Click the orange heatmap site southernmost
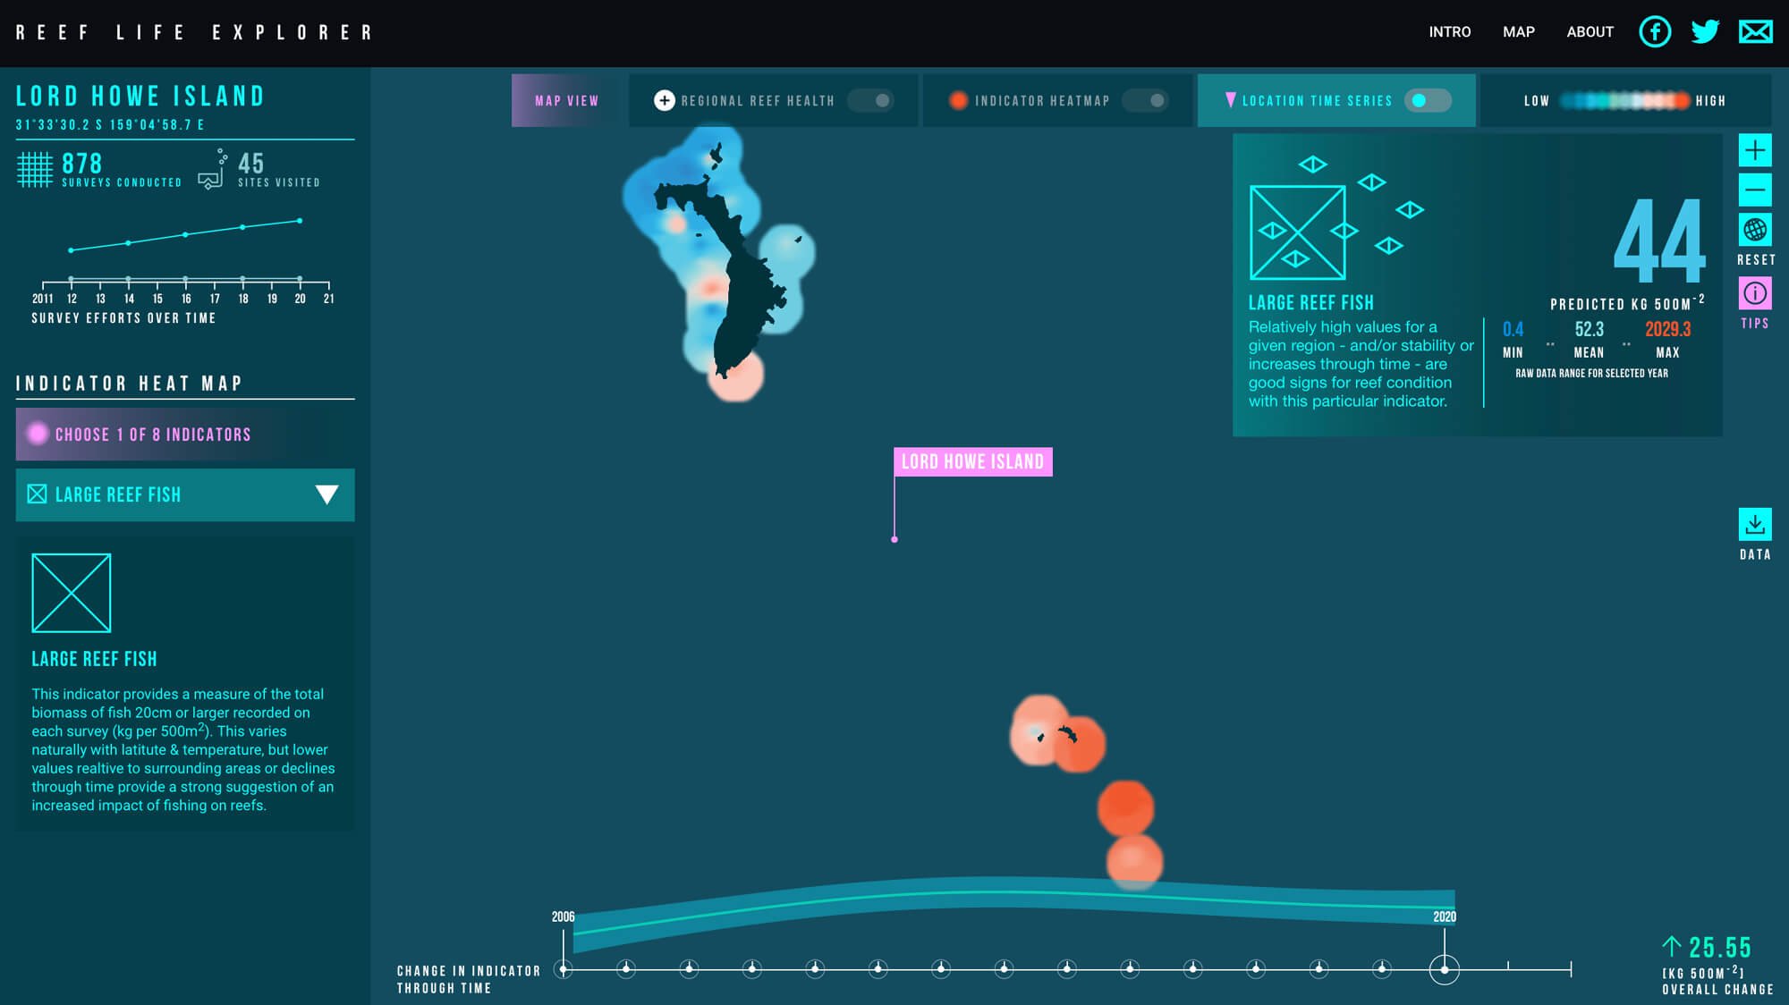Screen dimensions: 1789x1005 coord(1134,862)
